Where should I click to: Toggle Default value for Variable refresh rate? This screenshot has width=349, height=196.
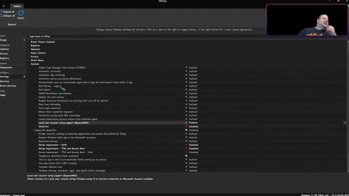193,167
